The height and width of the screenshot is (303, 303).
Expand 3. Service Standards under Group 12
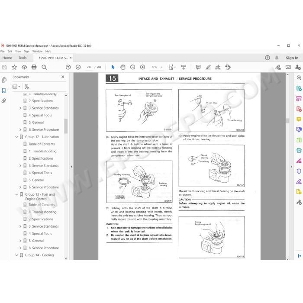[x=20, y=166]
